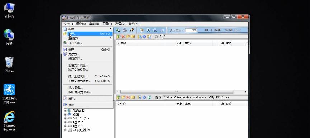Click the gear icon in lower local toolbar
The width and height of the screenshot is (310, 138).
(145, 97)
